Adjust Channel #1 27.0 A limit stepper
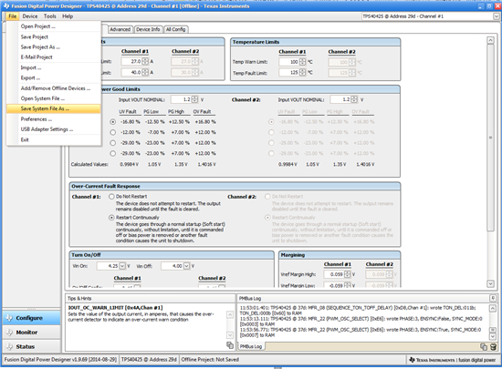Image resolution: width=502 pixels, height=369 pixels. (x=145, y=61)
